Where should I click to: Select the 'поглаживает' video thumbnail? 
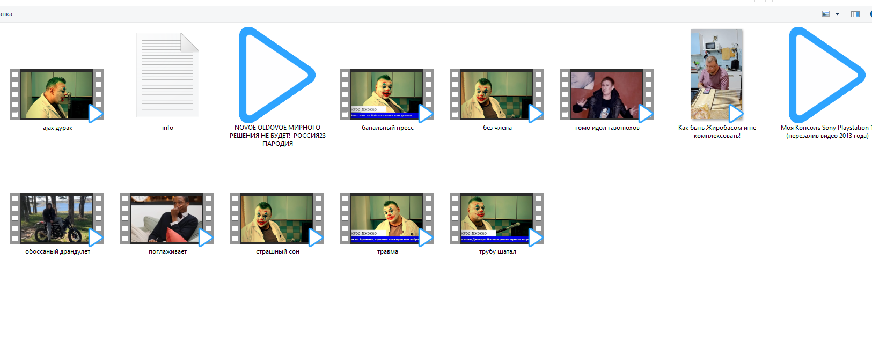click(x=167, y=219)
